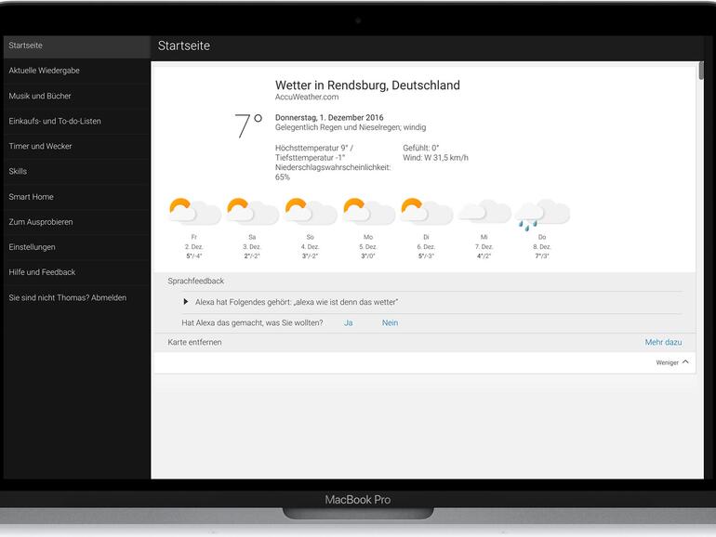Click the Wetter in Rendsburg, Deutschland heading

point(367,85)
